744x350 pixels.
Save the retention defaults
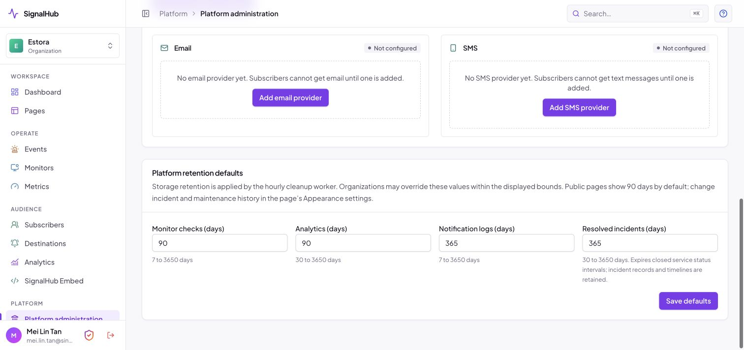[688, 301]
